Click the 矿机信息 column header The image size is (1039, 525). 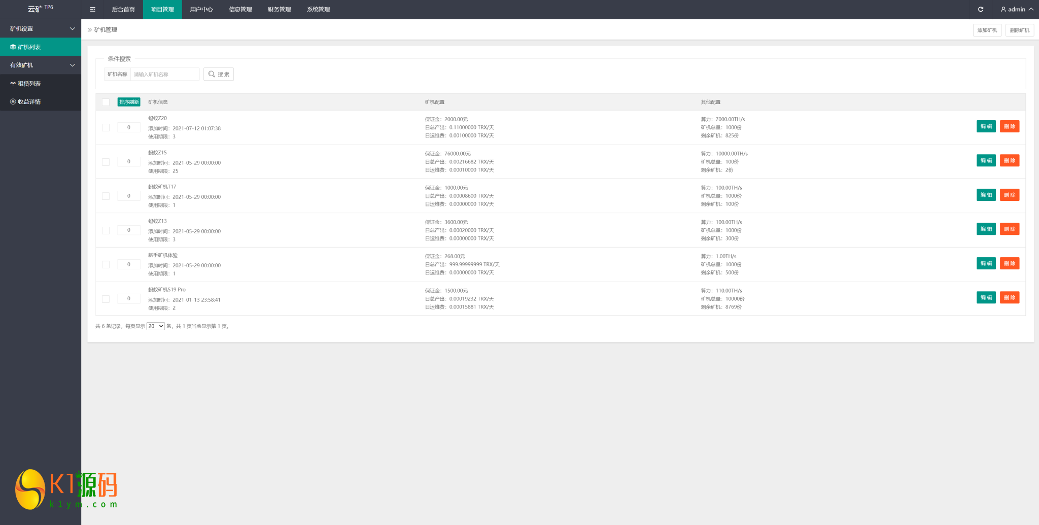click(158, 102)
